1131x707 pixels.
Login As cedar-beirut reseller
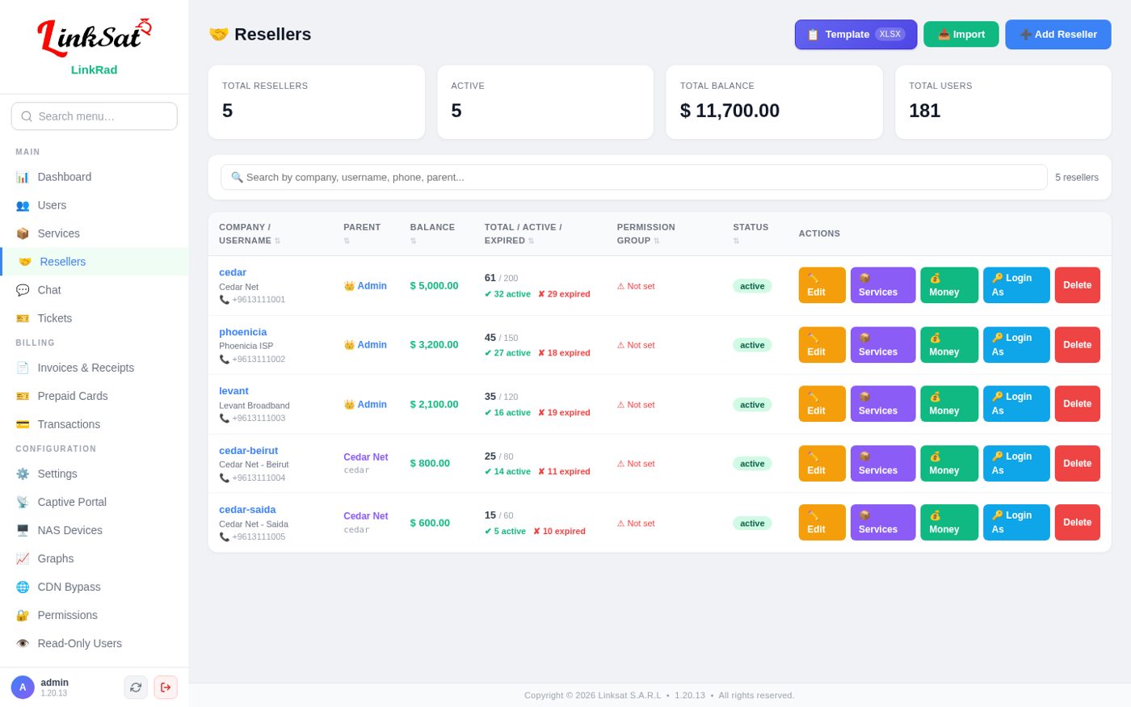tap(1016, 464)
